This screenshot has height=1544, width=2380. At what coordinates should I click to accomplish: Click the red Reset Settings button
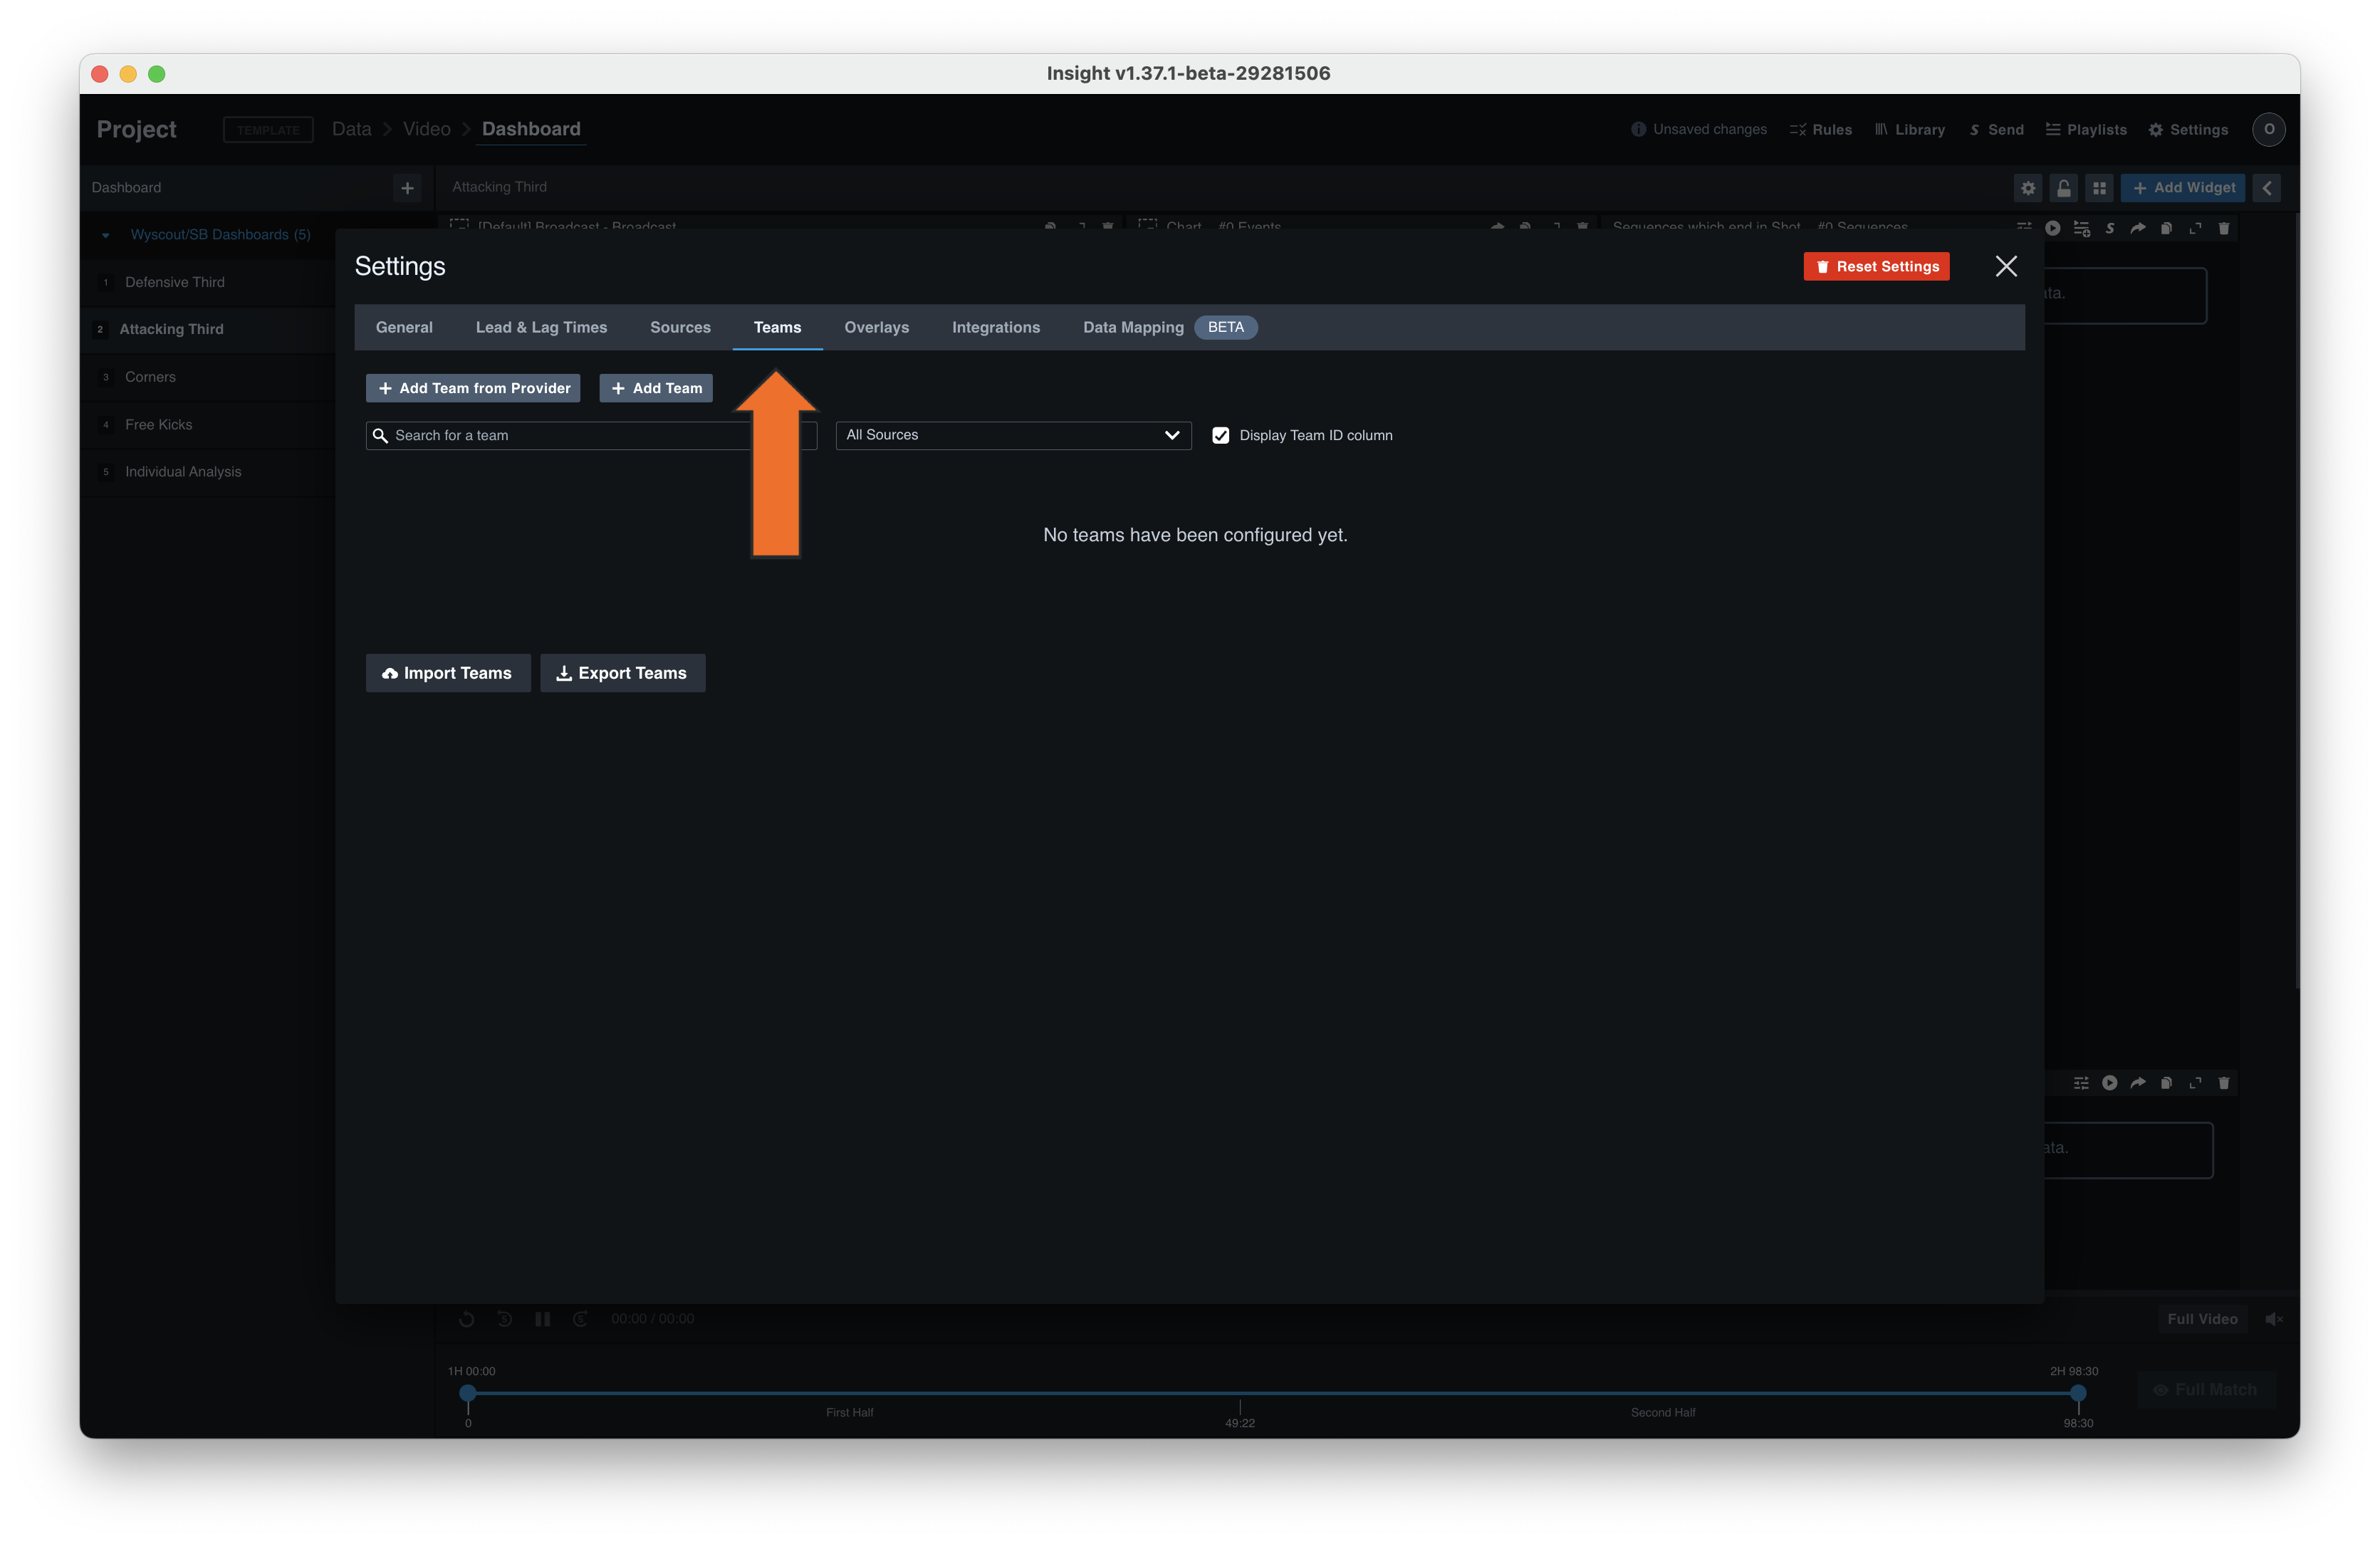click(1876, 266)
